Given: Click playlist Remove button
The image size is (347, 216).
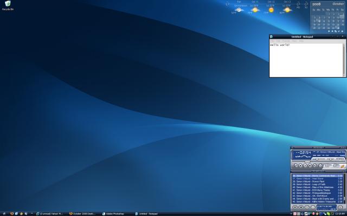Looking at the screenshot, I should tap(301, 207).
